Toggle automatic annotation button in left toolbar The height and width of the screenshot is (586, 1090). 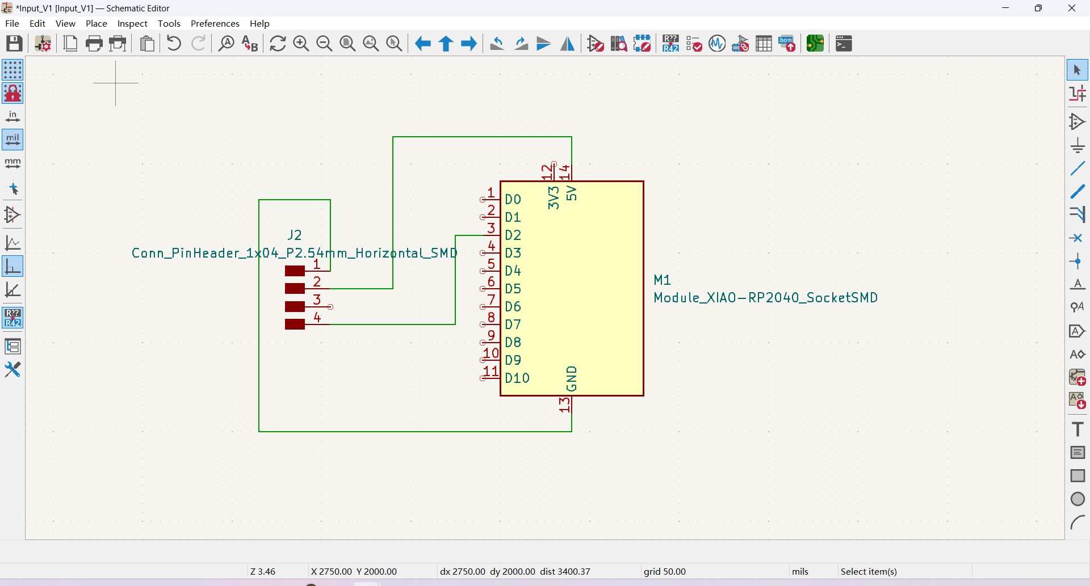click(x=12, y=318)
